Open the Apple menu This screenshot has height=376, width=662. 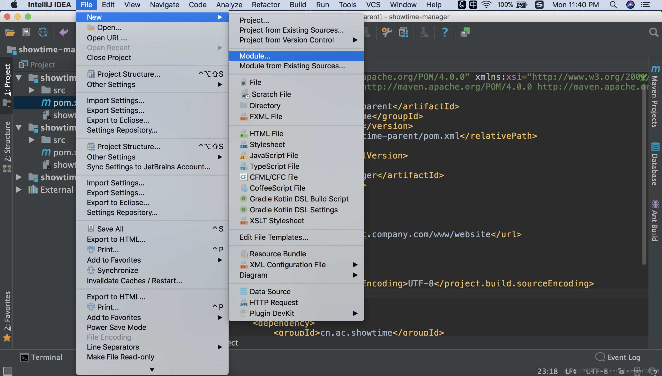[x=14, y=5]
